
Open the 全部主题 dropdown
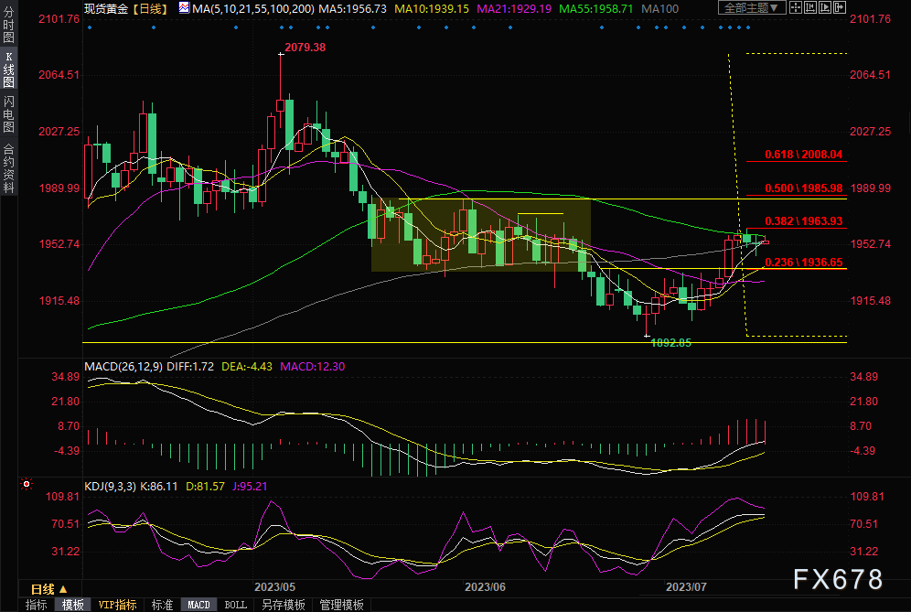(752, 7)
